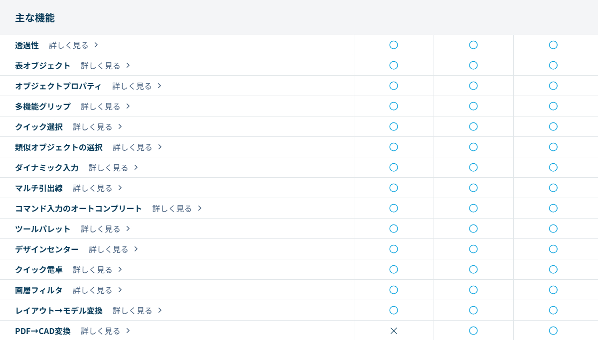The height and width of the screenshot is (340, 598).
Task: Click second-column circle in the マルチ引出線 row
Action: (473, 188)
